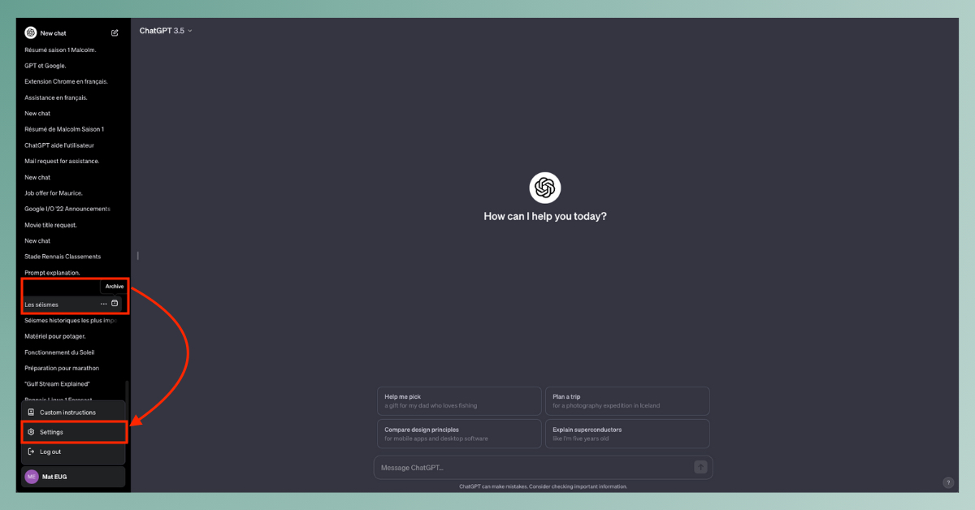Open the 'Les séismes' conversation
Image resolution: width=975 pixels, height=510 pixels.
(x=41, y=305)
